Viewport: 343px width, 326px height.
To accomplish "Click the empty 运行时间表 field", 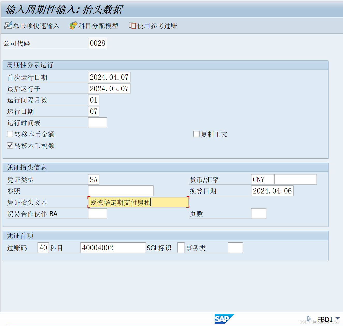I will (98, 122).
